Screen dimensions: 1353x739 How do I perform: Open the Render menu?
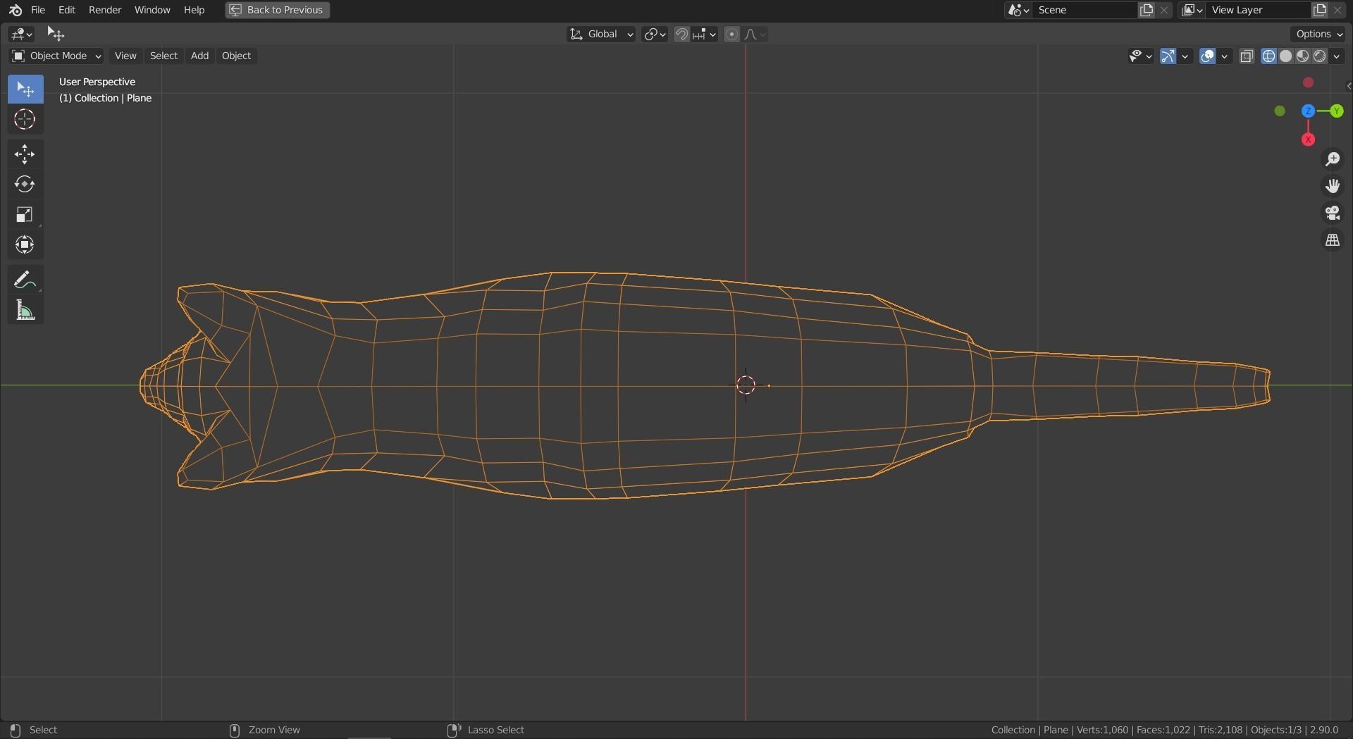[105, 10]
